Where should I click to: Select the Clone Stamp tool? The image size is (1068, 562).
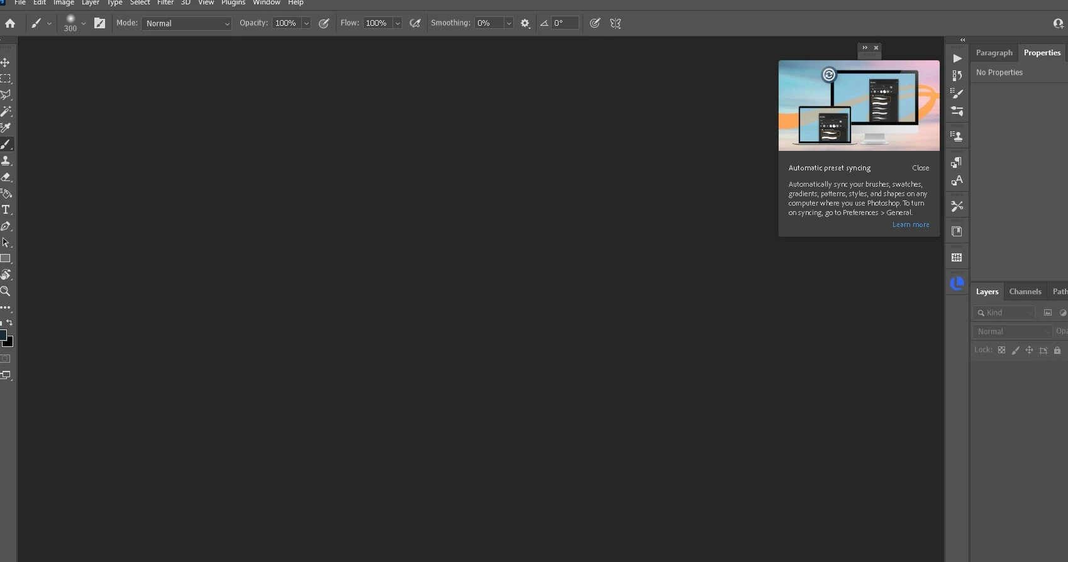pyautogui.click(x=5, y=160)
